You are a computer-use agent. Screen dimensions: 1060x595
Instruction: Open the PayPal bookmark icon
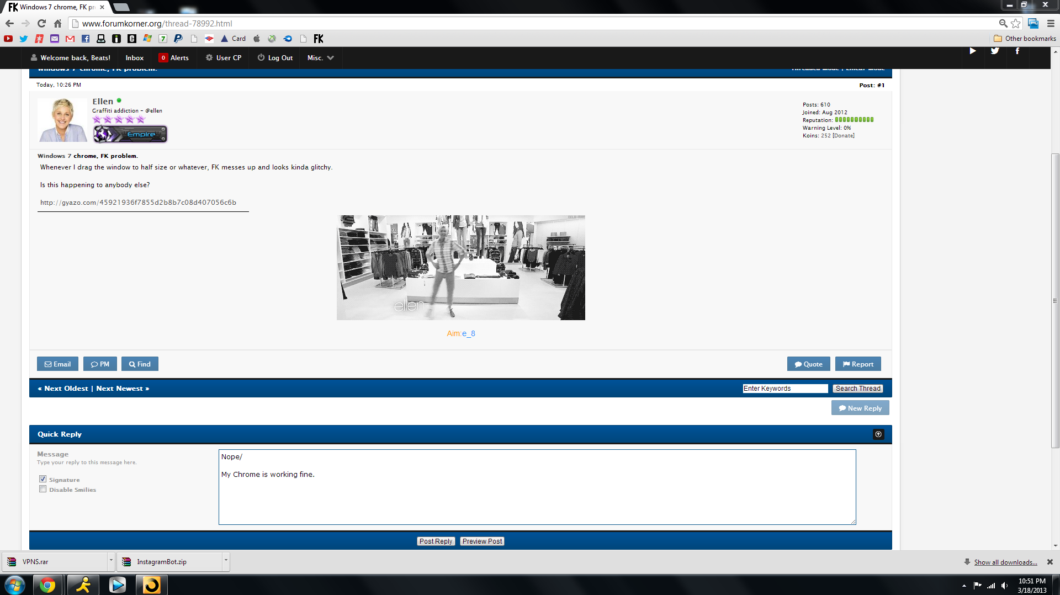click(x=178, y=39)
